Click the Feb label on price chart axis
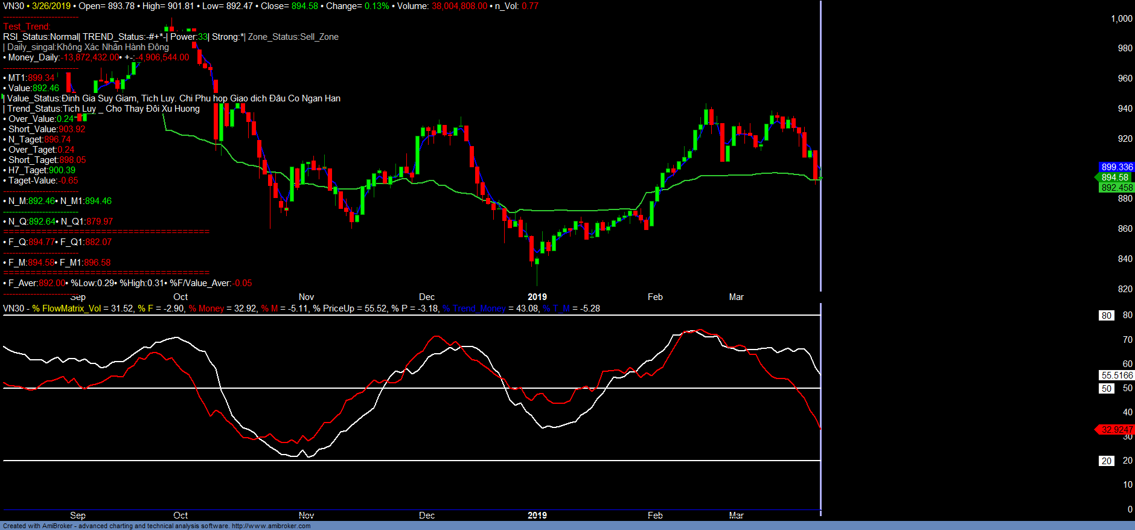 tap(655, 297)
